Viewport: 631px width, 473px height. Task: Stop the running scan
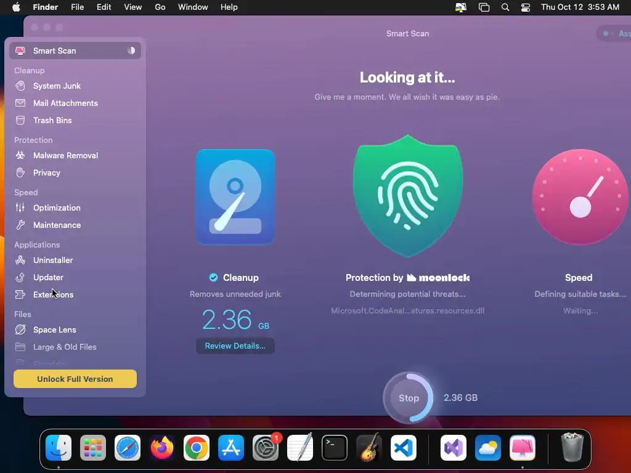409,398
